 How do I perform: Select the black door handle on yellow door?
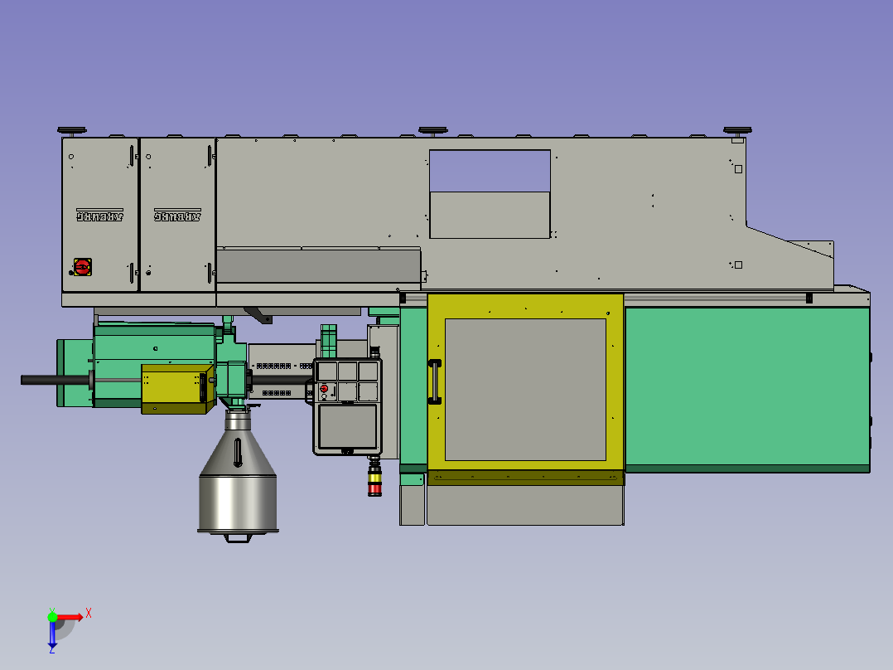435,382
